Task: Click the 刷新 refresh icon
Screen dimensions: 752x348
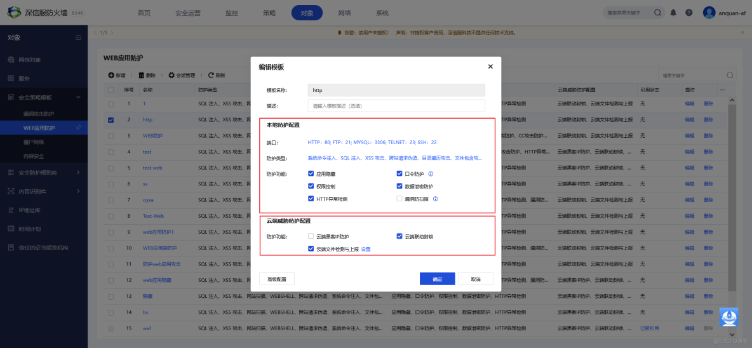Action: [x=211, y=76]
